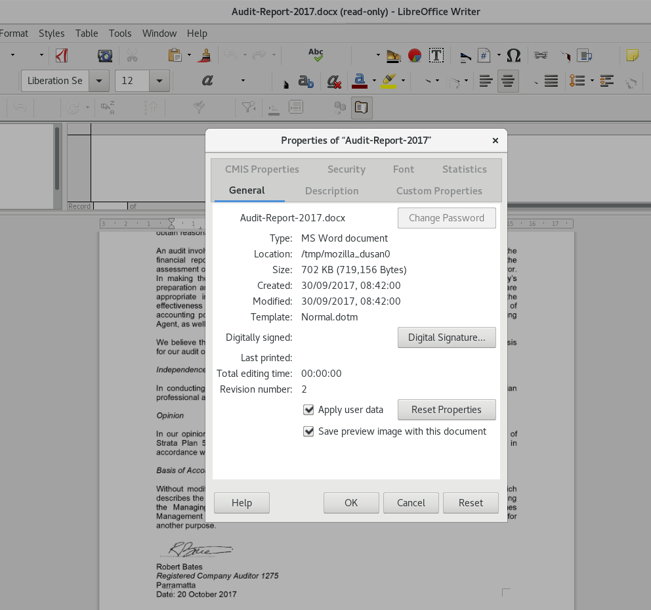Screen dimensions: 651x610
Task: Click Character highlighting ab icon
Action: pyautogui.click(x=306, y=81)
